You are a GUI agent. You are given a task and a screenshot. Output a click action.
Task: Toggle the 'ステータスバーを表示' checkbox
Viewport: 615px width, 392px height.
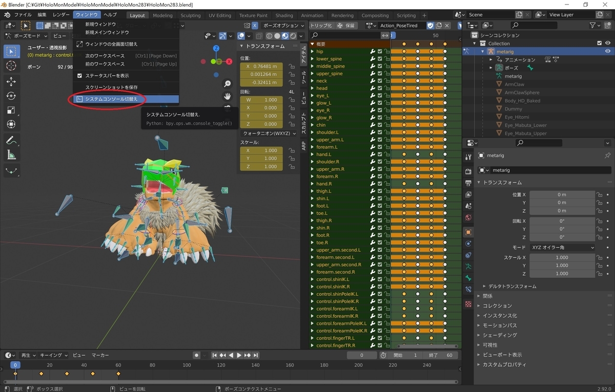79,75
